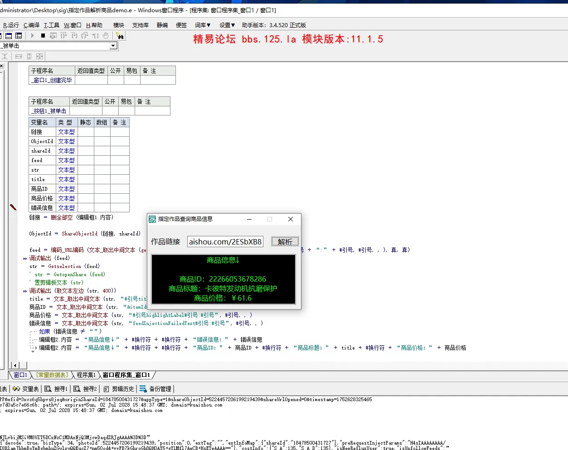Image resolution: width=568 pixels, height=450 pixels.
Task: Click the run (play) toolbar icon
Action: tap(33, 35)
